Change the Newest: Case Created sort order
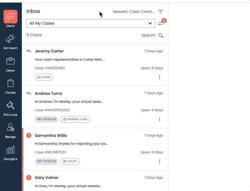The image size is (250, 191). 133,12
